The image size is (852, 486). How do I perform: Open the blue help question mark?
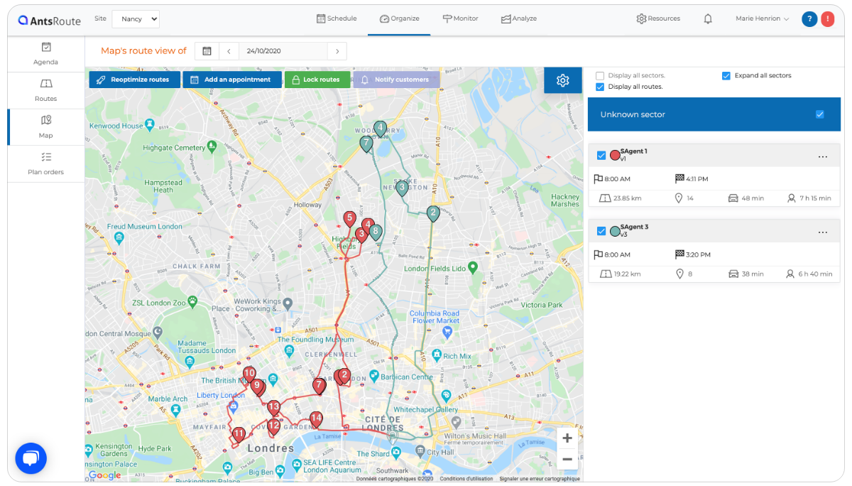(809, 19)
